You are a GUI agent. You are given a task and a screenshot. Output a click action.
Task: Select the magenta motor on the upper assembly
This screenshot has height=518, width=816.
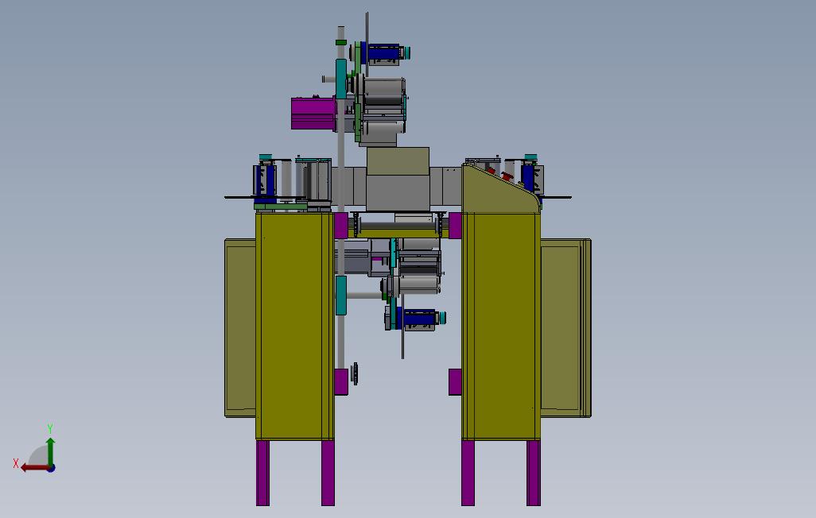(313, 113)
